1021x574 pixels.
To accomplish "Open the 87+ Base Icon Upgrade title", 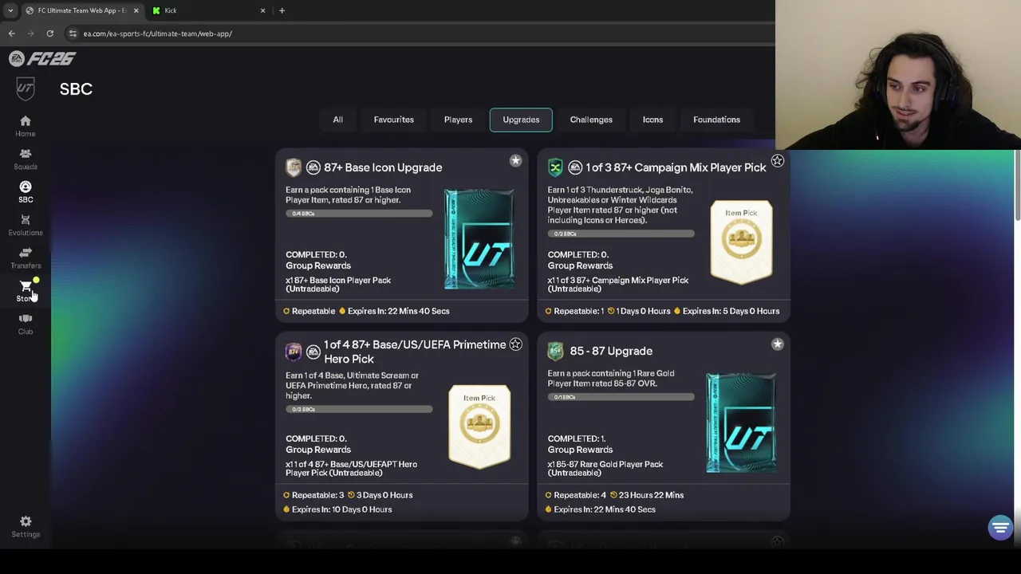I will click(383, 167).
